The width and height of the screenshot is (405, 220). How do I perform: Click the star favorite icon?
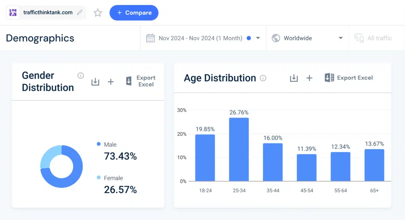98,13
